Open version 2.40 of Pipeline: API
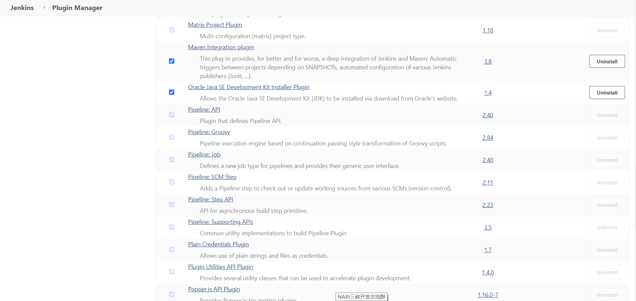Viewport: 636px width, 301px height. pos(488,115)
